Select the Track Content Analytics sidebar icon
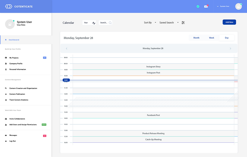 point(6,100)
